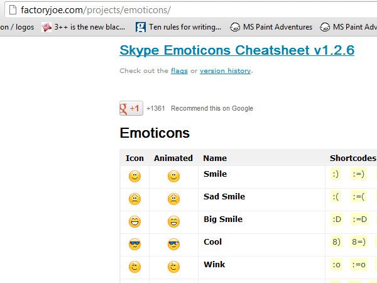Image resolution: width=377 pixels, height=283 pixels.
Task: Click the ':D' shortcode
Action: 337,219
